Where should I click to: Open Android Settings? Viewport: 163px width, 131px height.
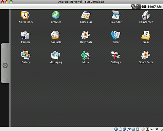pos(116,57)
